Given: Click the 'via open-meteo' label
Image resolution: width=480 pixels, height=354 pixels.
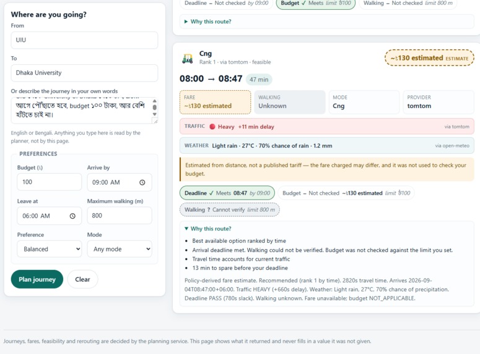Looking at the screenshot, I should click(x=452, y=146).
